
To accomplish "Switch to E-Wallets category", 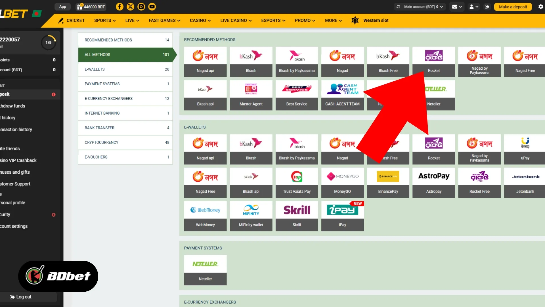I will [125, 69].
